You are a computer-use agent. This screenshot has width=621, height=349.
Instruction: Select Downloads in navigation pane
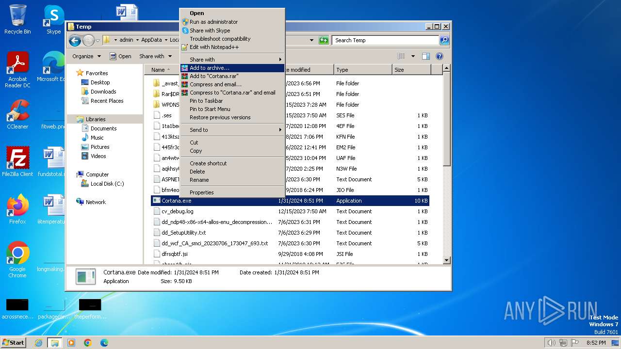click(103, 92)
